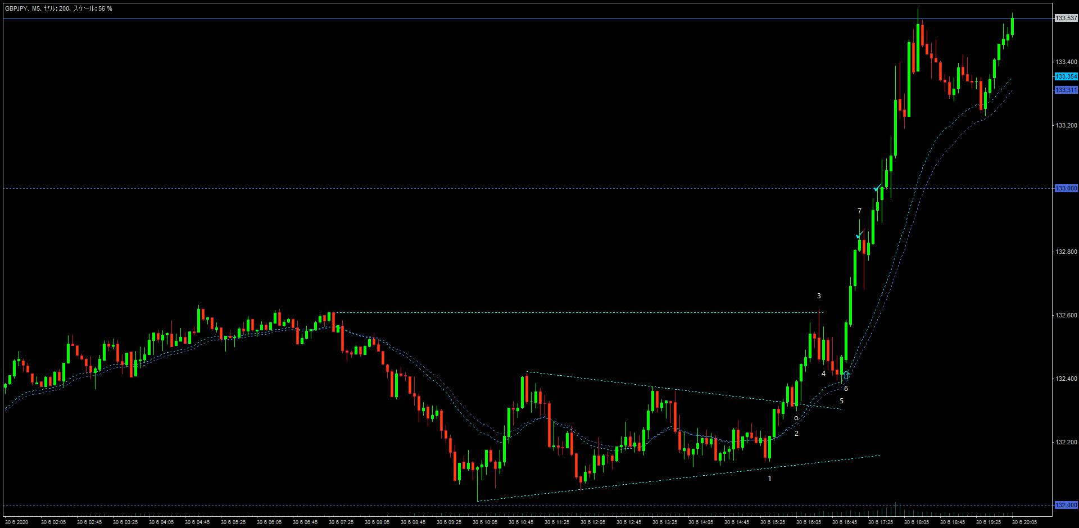Image resolution: width=1079 pixels, height=528 pixels.
Task: Click the highlighted 133.311 price tag
Action: click(x=1066, y=90)
